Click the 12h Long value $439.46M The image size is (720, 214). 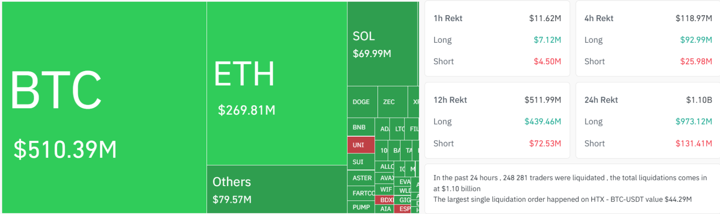click(543, 122)
